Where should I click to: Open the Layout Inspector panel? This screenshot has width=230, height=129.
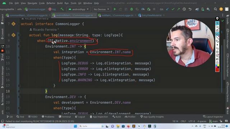pyautogui.click(x=213, y=117)
